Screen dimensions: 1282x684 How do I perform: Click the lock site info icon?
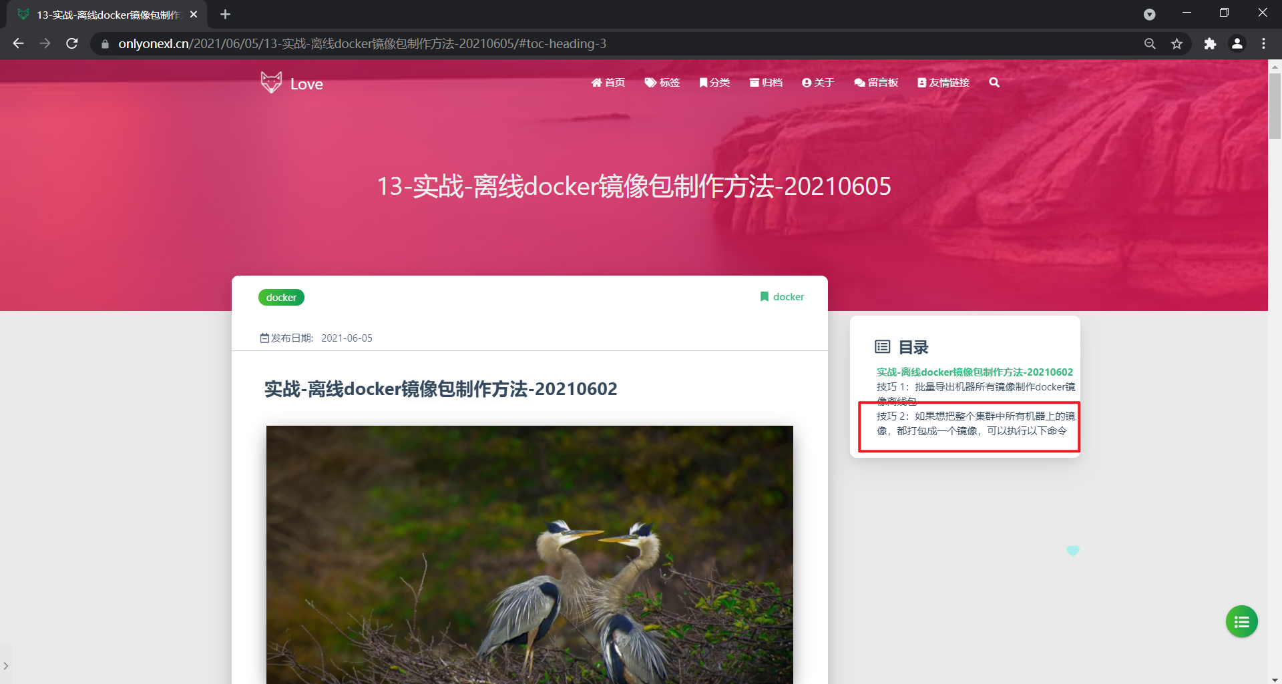tap(105, 44)
